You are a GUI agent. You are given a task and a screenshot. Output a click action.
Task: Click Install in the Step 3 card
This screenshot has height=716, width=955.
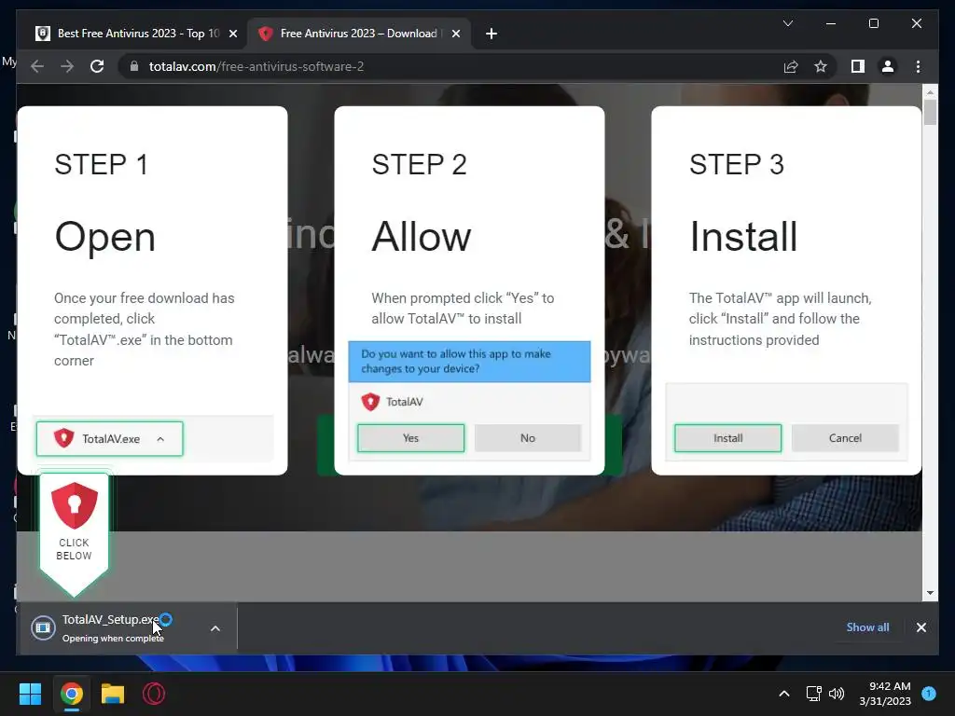[727, 438]
